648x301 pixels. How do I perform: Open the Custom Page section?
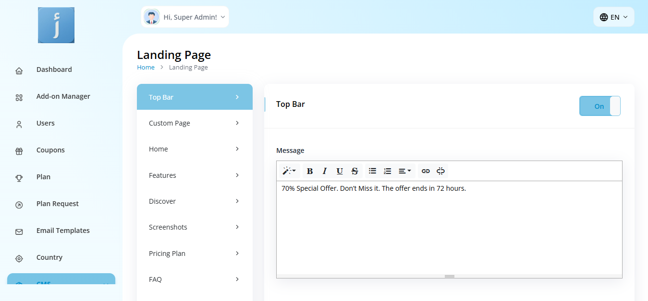click(195, 123)
